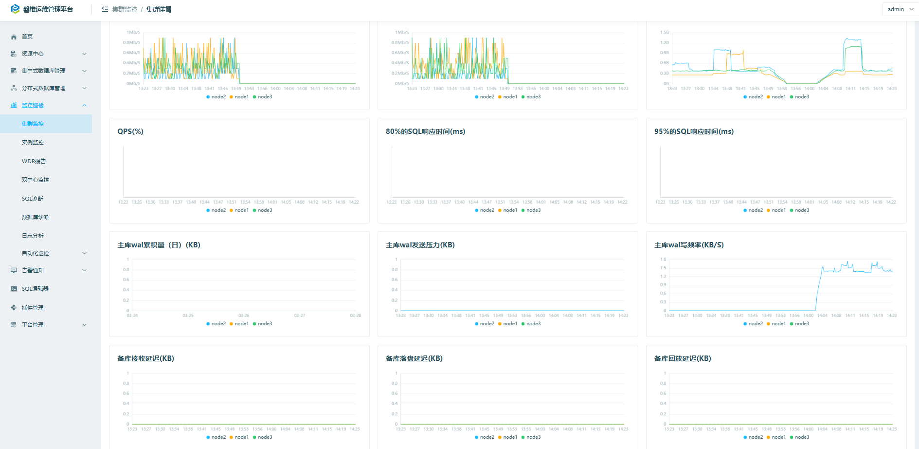
Task: Click the 主库wal累积量（日）(KB) title
Action: [x=159, y=245]
